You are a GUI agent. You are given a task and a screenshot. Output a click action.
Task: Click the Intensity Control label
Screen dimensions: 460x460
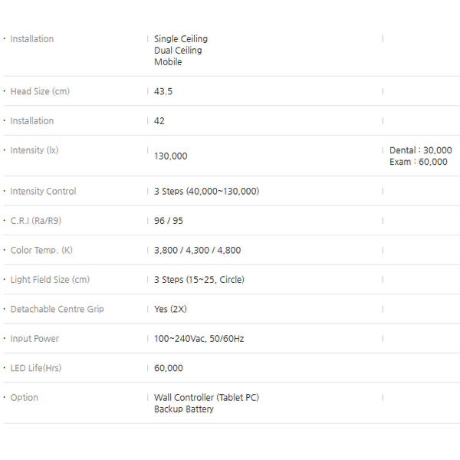point(43,192)
